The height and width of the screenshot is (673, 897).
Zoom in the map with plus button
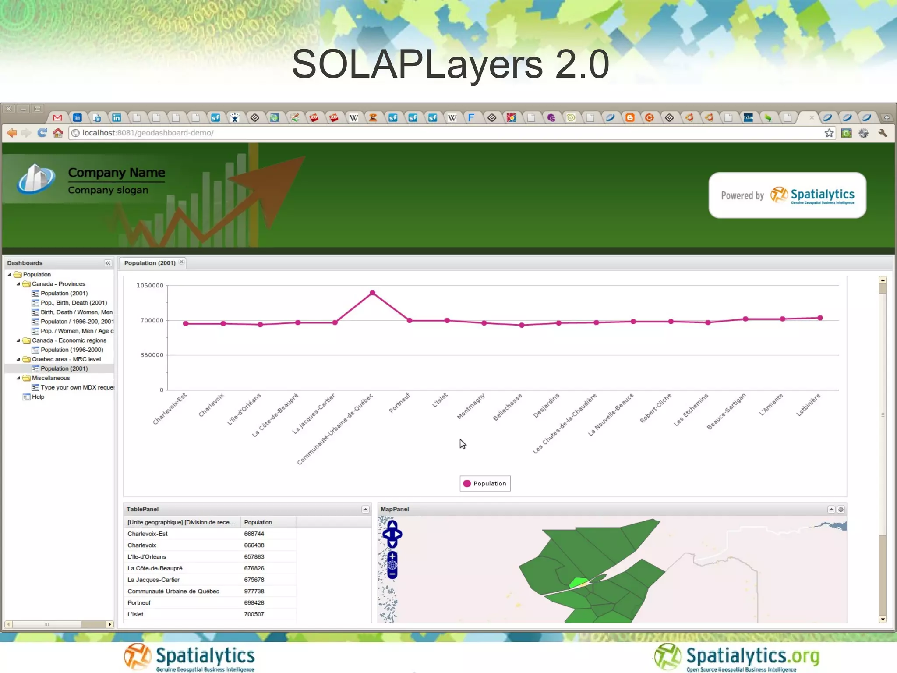392,556
